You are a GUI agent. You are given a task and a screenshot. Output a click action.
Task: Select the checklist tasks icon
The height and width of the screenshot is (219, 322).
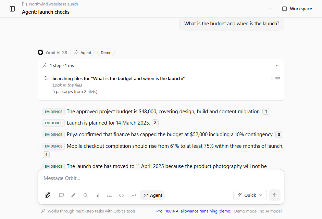(x=110, y=195)
